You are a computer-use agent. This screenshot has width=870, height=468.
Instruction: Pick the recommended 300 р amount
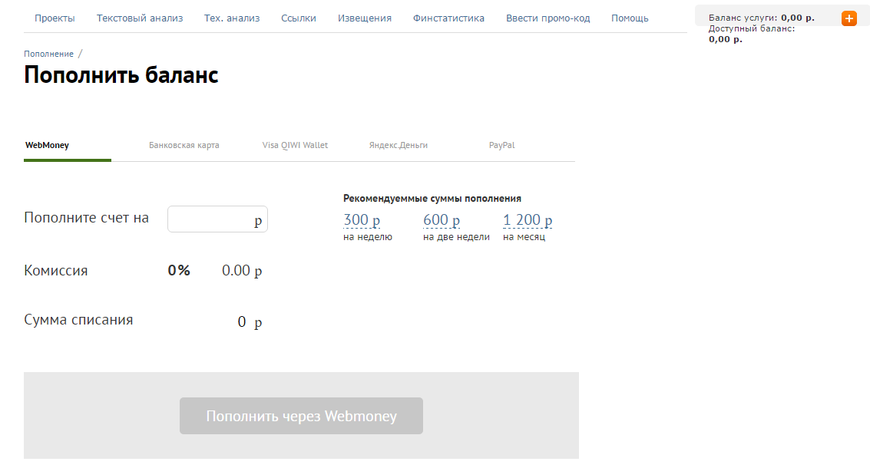pos(362,220)
